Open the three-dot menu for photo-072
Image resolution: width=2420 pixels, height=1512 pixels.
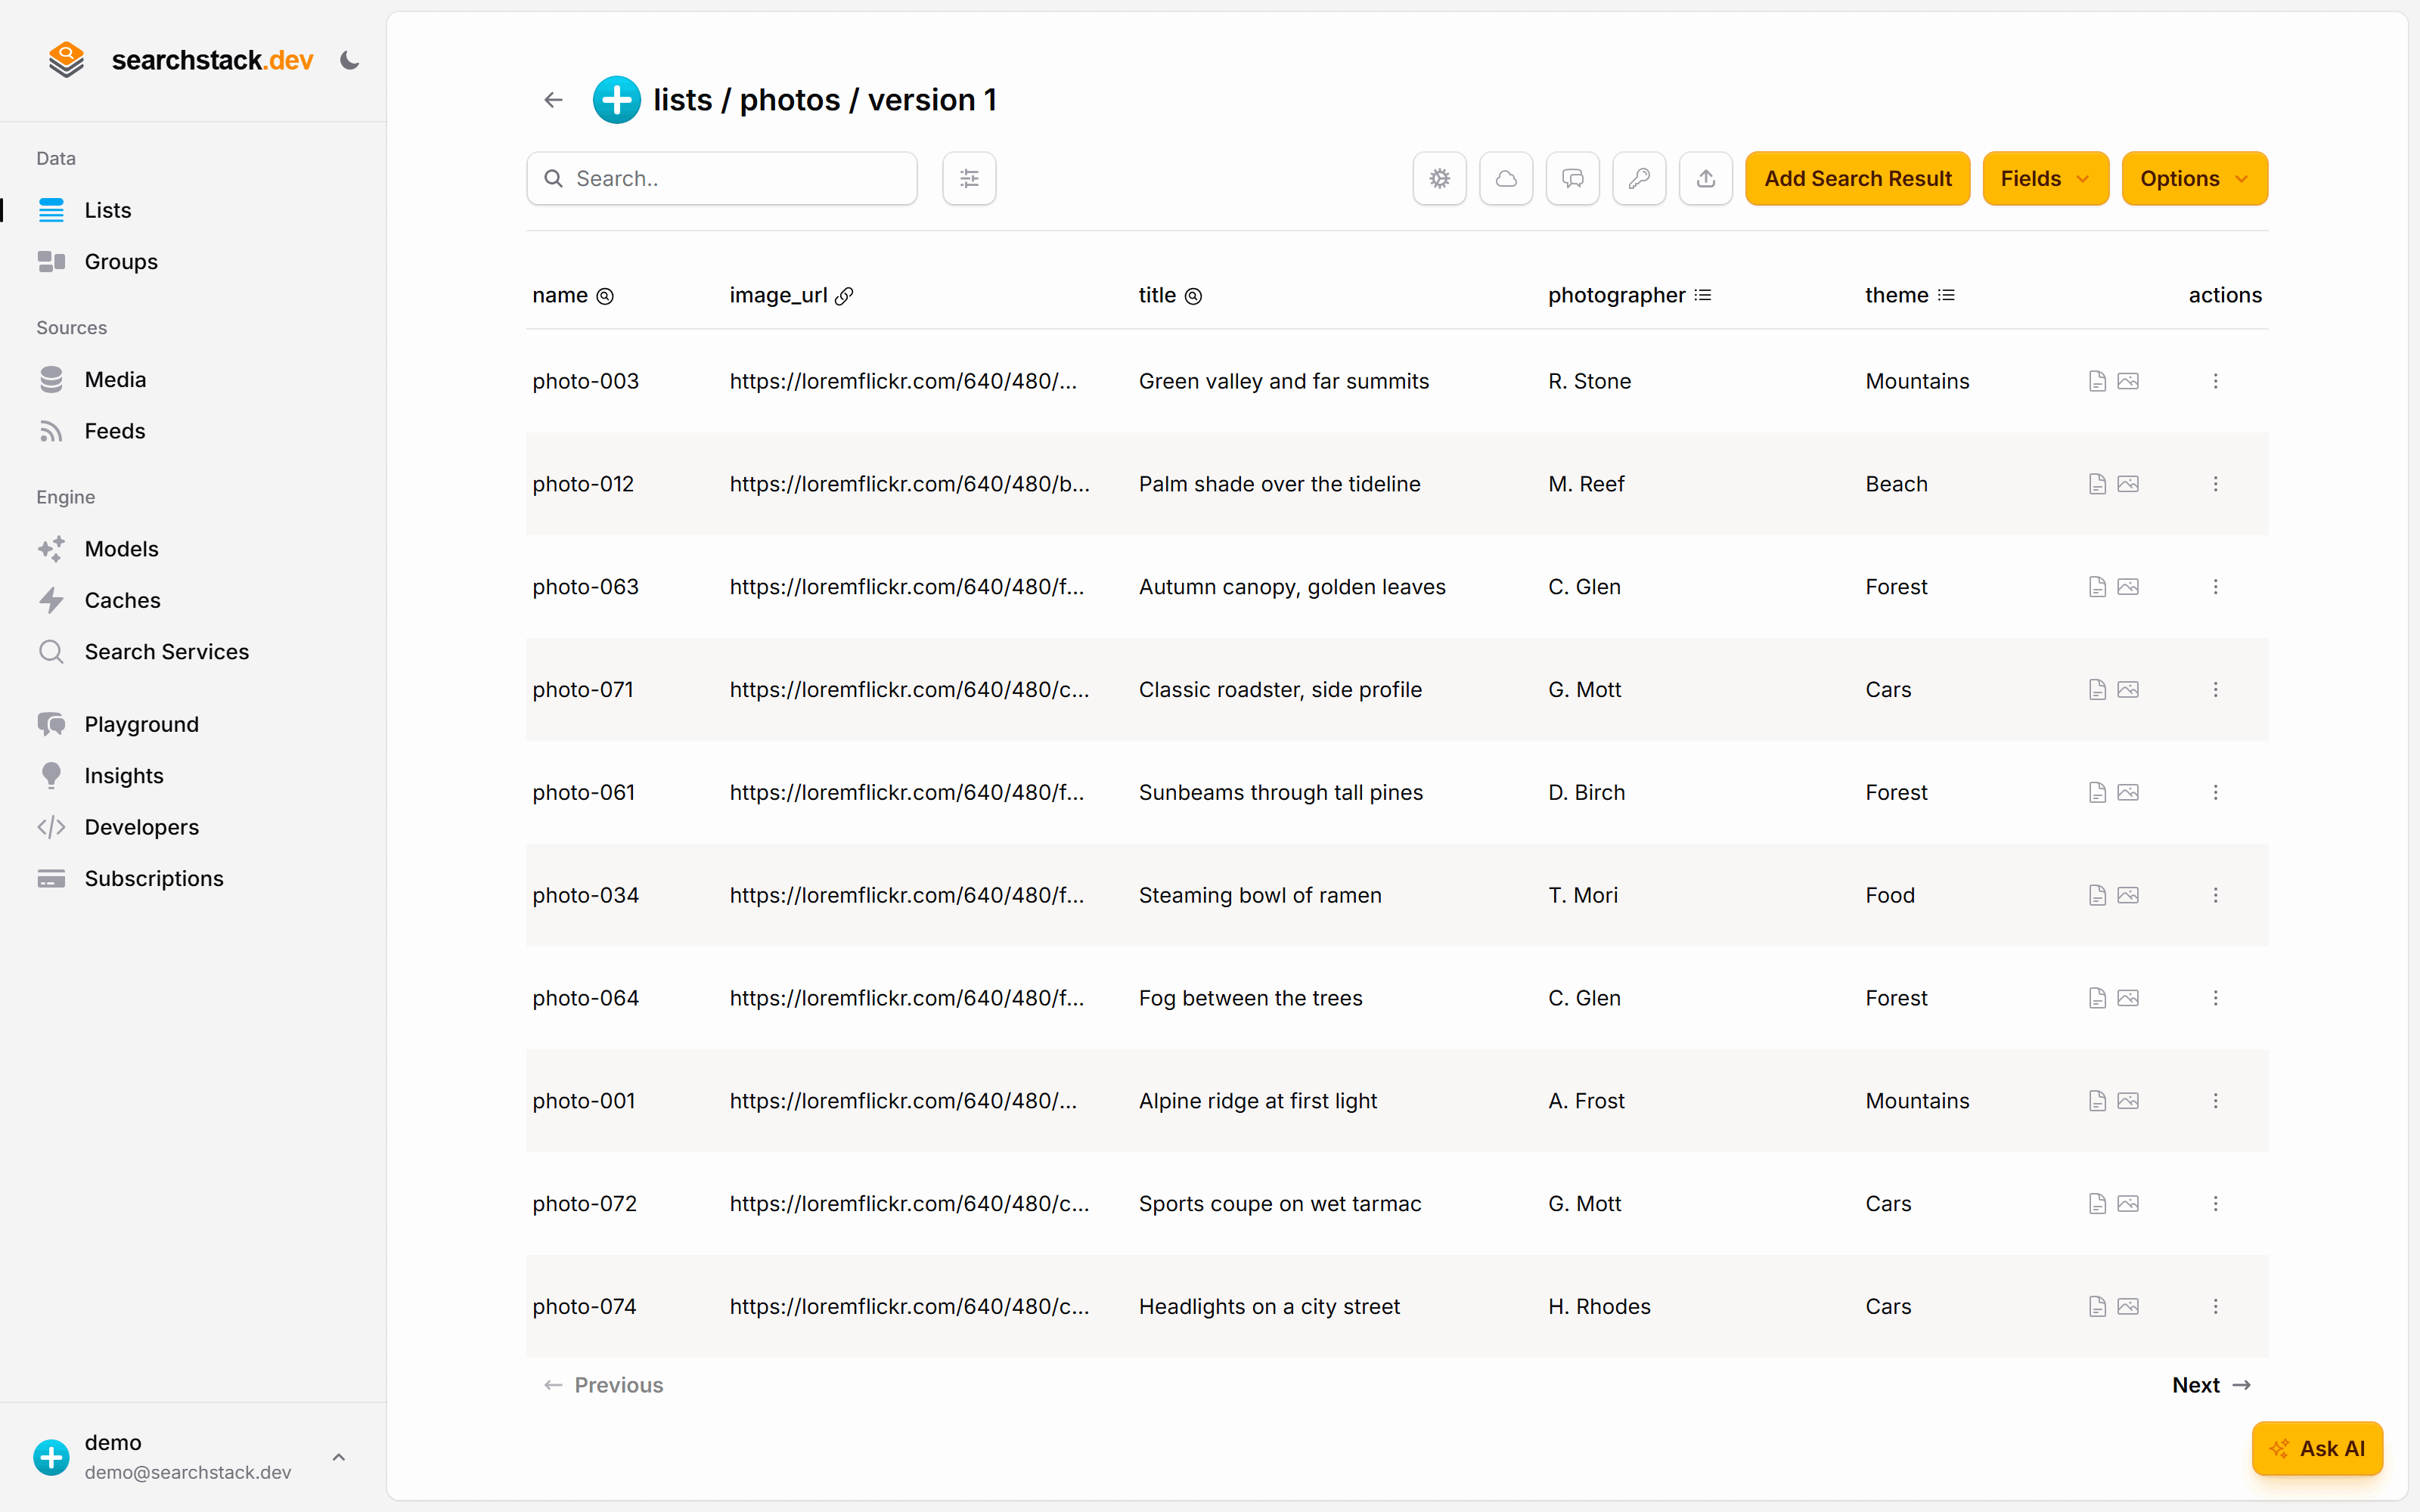[x=2215, y=1204]
